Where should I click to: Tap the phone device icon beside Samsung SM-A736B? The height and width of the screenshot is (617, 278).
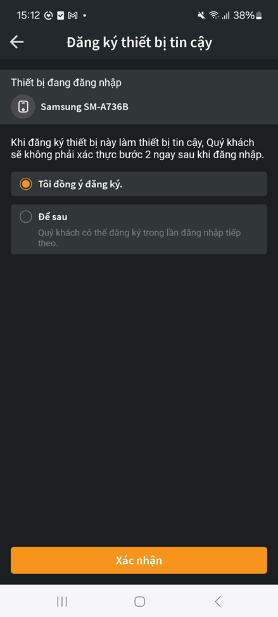pos(23,107)
